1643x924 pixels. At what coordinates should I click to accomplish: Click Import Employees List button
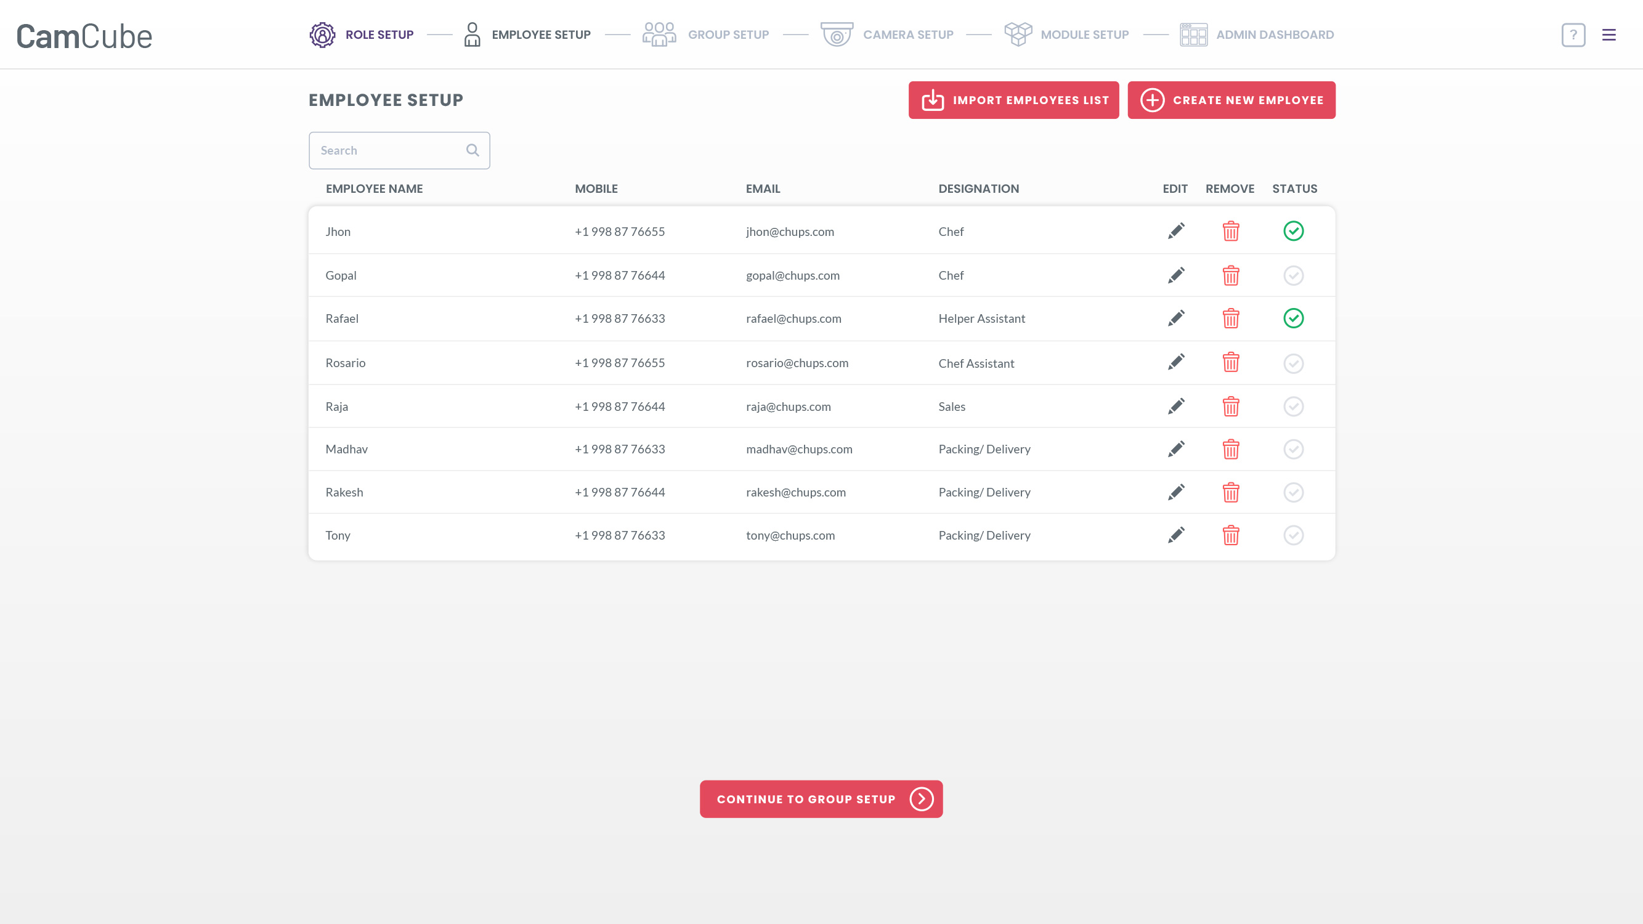(1013, 100)
